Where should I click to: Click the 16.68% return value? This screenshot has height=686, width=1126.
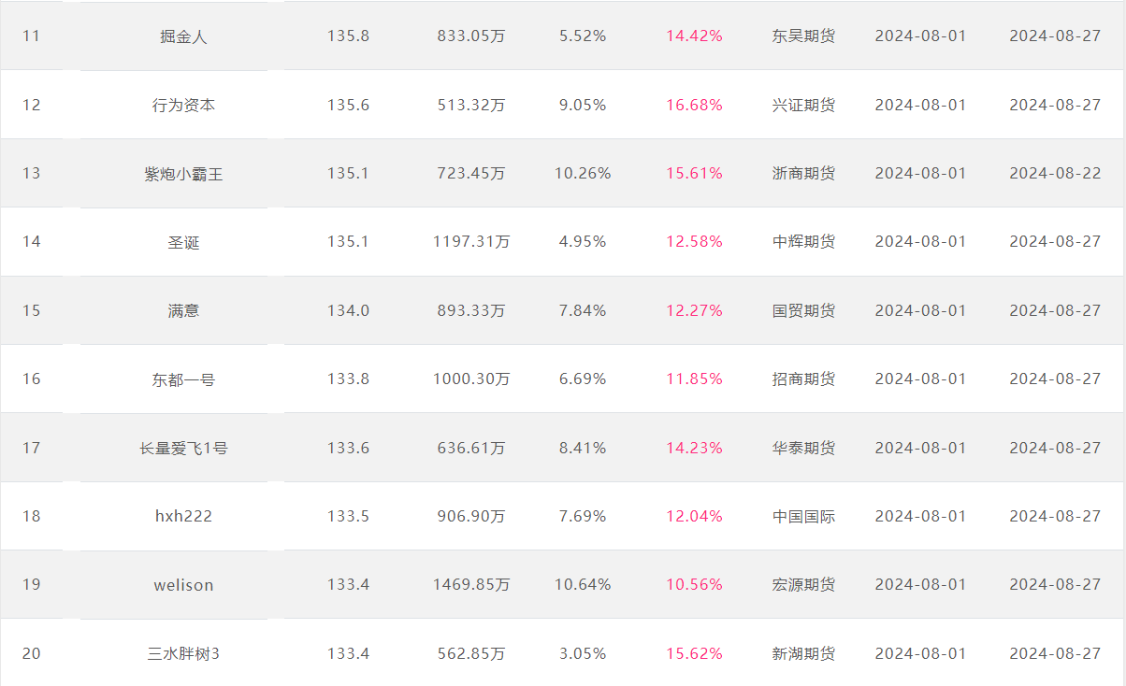694,105
